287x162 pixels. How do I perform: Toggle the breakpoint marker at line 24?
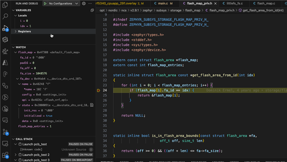[99, 90]
